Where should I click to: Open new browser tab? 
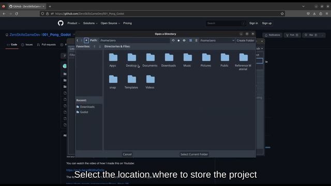[50, 7]
